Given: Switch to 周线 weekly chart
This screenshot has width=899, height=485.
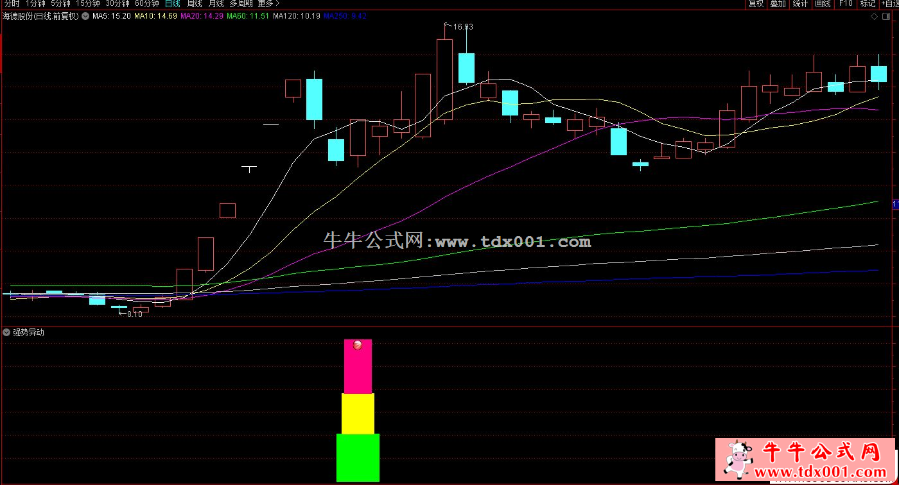Looking at the screenshot, I should pyautogui.click(x=195, y=4).
